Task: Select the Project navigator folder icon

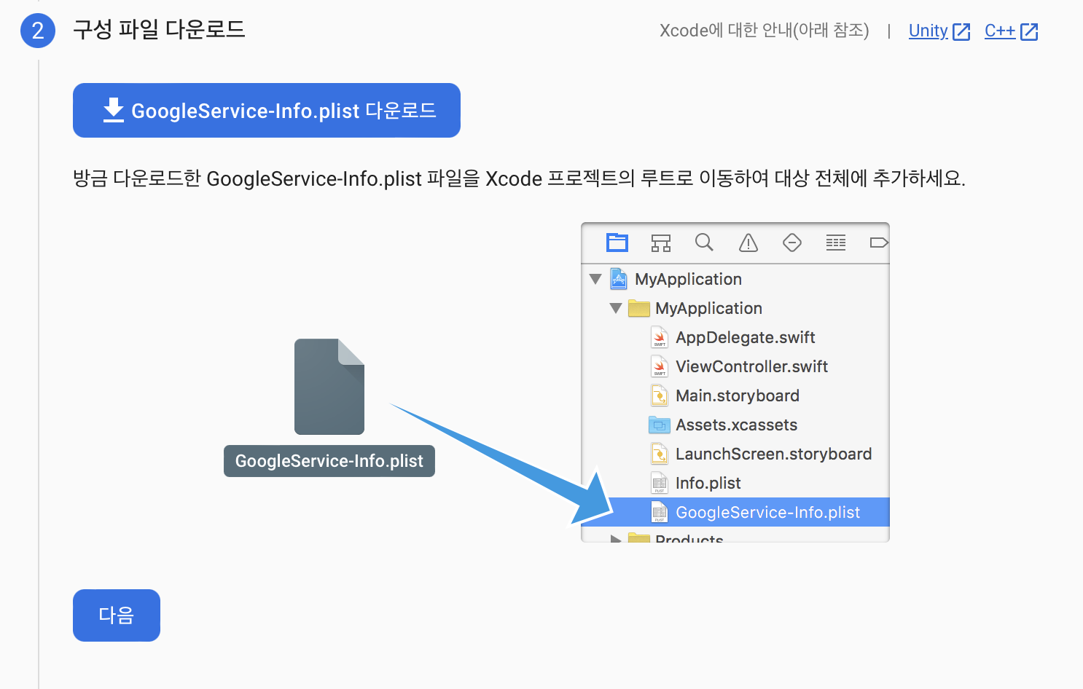Action: click(617, 243)
